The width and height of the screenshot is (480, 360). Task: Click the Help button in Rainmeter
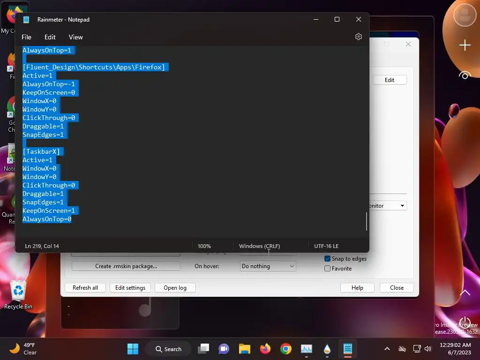point(357,288)
